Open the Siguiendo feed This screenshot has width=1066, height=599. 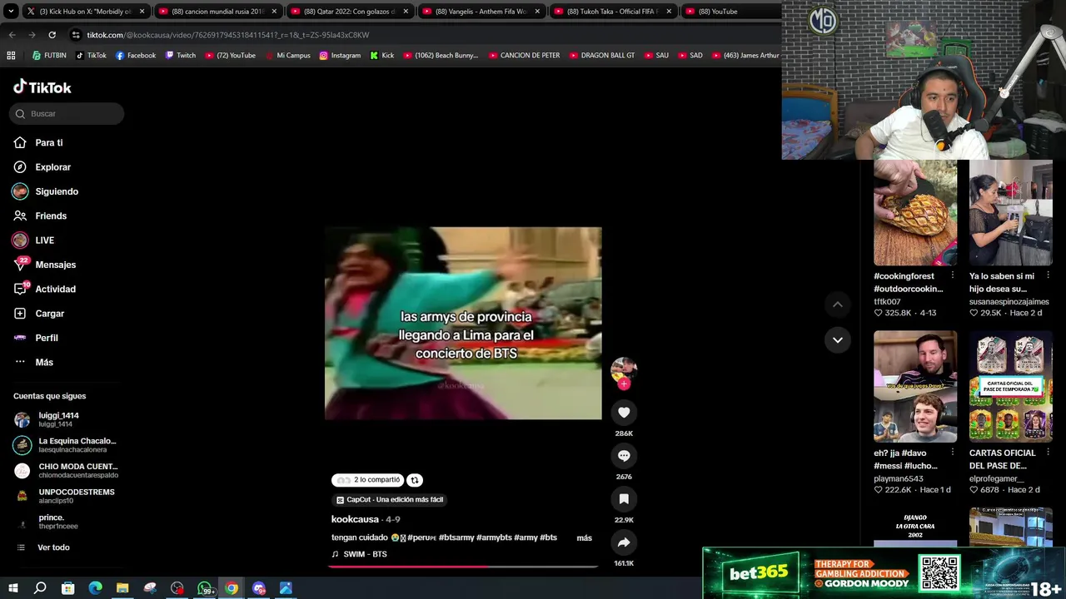coord(46,191)
